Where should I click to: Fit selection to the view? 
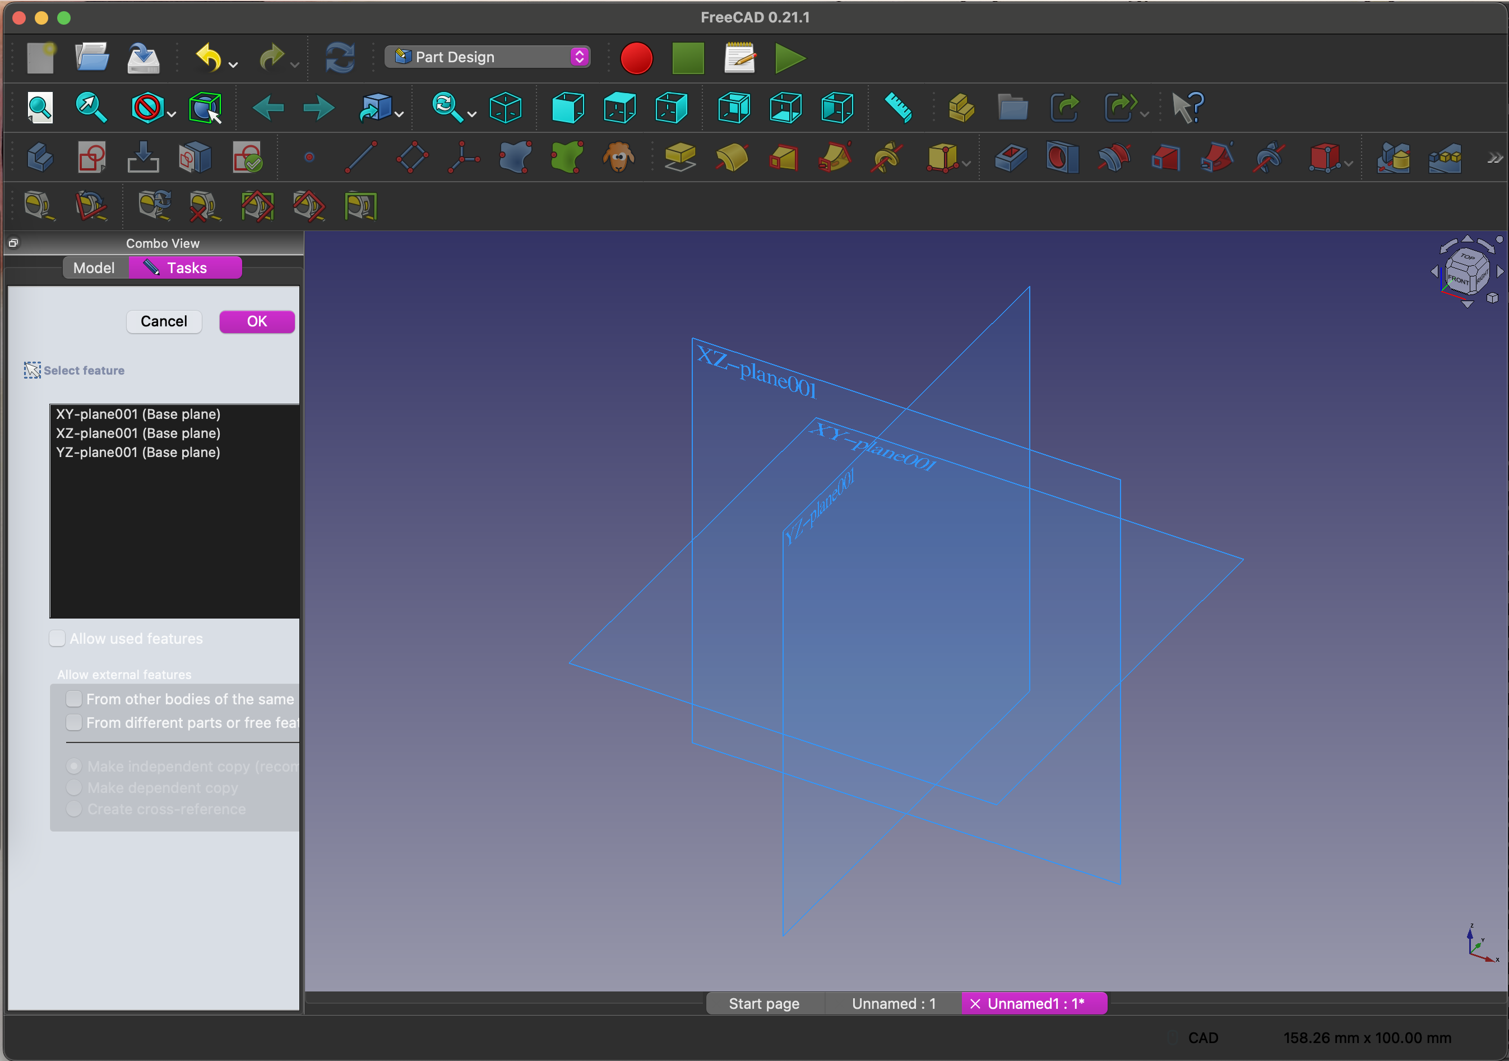pyautogui.click(x=91, y=108)
